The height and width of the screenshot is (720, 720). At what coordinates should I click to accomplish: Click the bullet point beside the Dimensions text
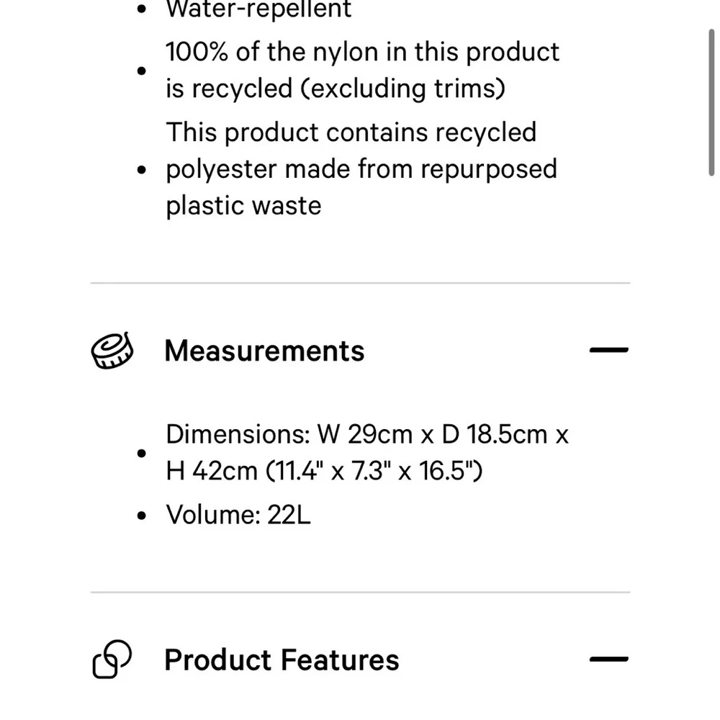pyautogui.click(x=142, y=453)
